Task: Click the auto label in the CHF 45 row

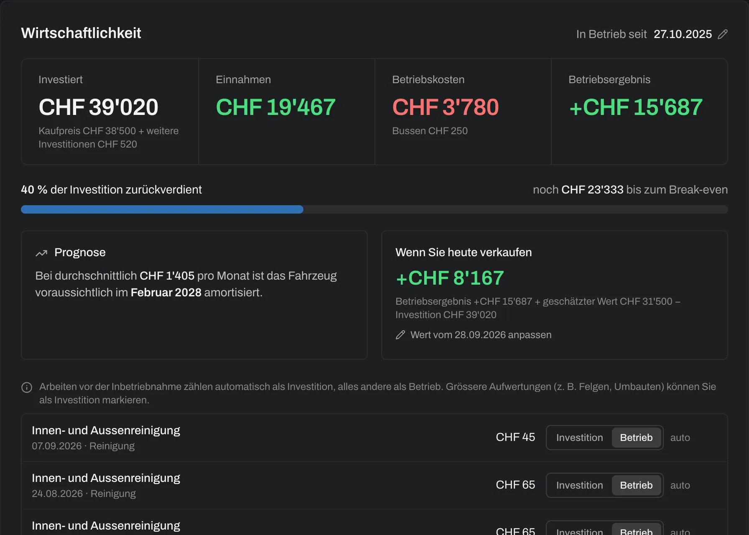Action: [680, 438]
